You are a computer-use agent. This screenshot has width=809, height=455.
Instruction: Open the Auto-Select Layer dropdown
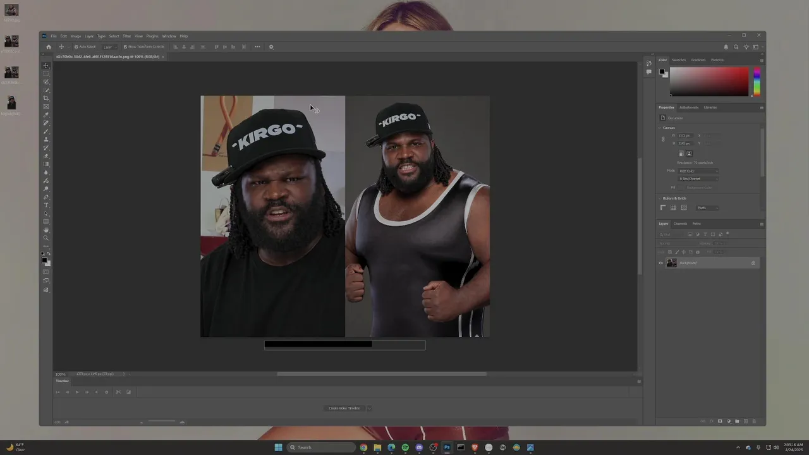[x=109, y=47]
